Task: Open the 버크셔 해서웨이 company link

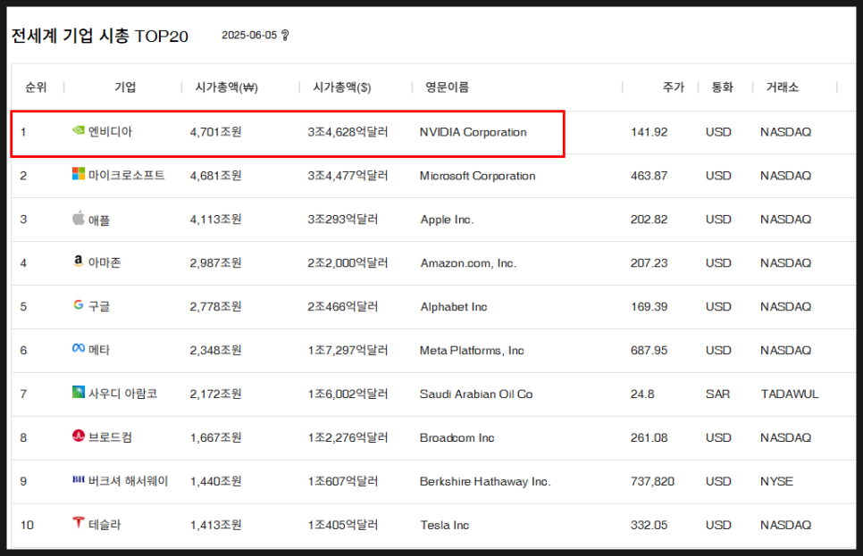Action: pyautogui.click(x=129, y=481)
